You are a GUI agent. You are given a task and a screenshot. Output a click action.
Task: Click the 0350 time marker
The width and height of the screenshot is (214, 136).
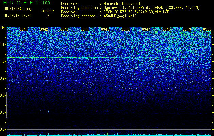pos(207,29)
